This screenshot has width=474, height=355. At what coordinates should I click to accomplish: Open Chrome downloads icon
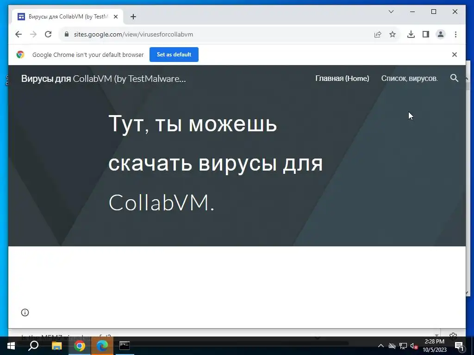pyautogui.click(x=411, y=34)
